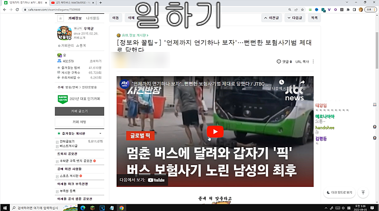Open 우왁굳 구독 뱃지 공모전 board
Screen dimensions: 379x211
tap(76, 161)
